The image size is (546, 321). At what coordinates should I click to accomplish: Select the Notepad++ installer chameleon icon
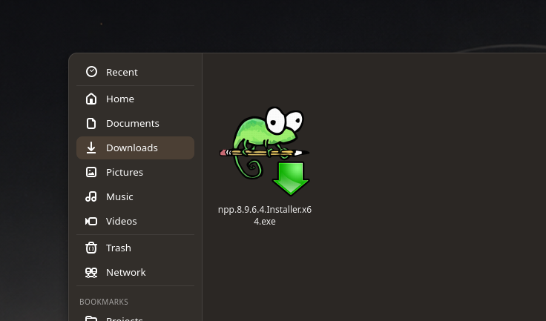coord(265,152)
